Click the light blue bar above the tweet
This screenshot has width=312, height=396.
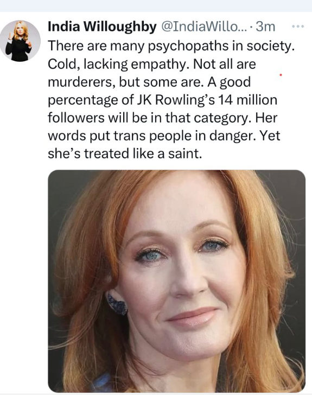[156, 6]
